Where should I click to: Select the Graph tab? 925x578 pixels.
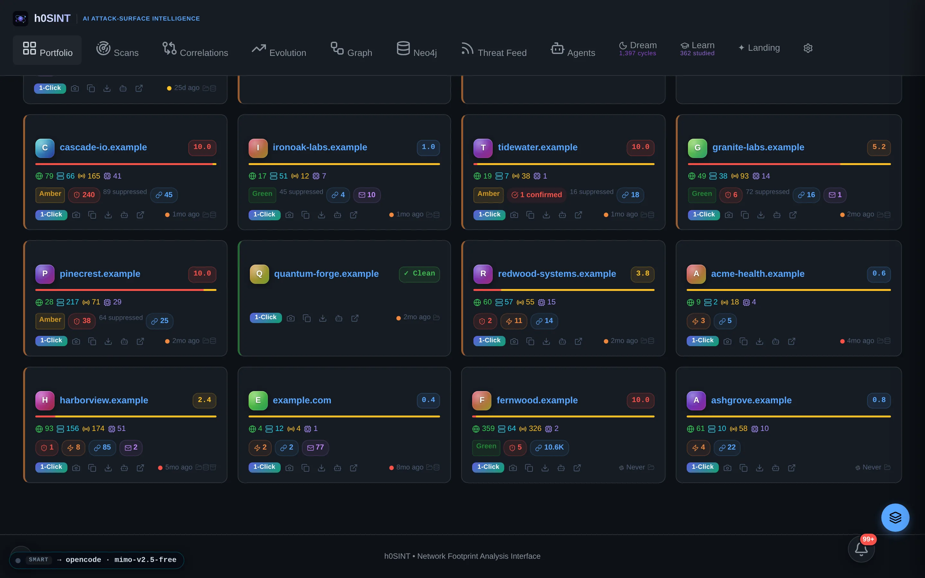[x=351, y=50]
